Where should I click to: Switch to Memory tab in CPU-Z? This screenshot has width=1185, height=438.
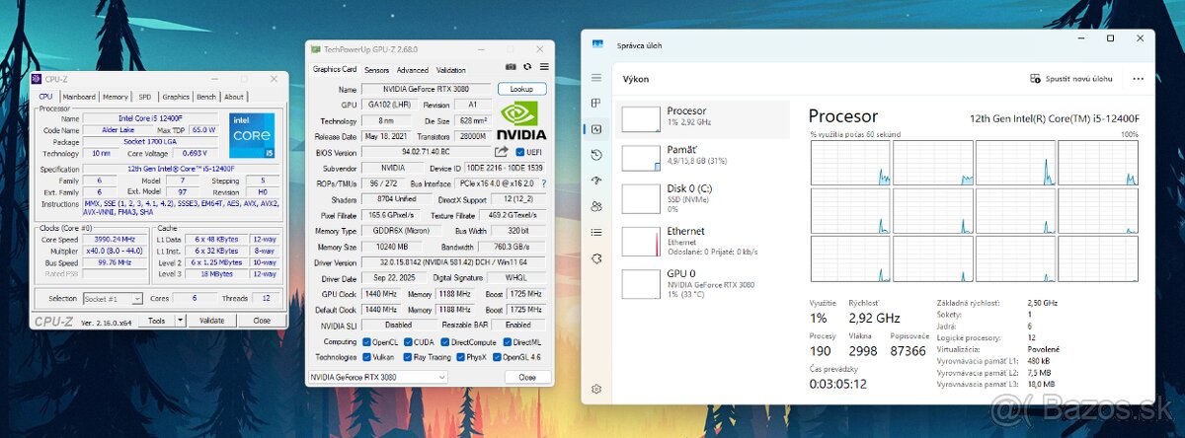pos(116,97)
